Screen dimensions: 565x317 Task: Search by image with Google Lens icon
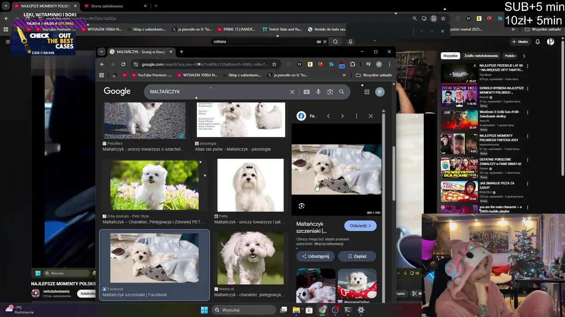click(x=330, y=92)
